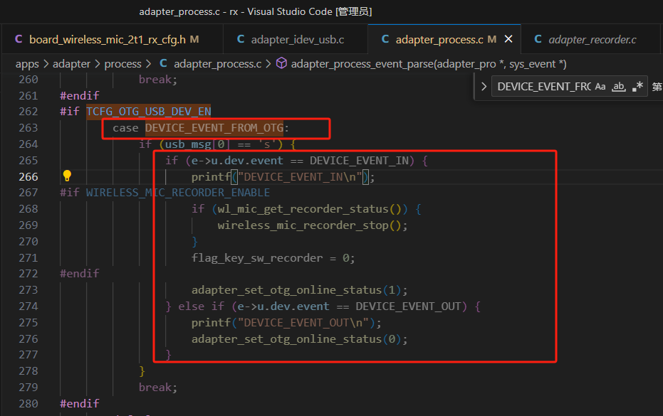
Task: Click the adapter_process_event_parse breadcrumb symbol
Action: pyautogui.click(x=428, y=64)
